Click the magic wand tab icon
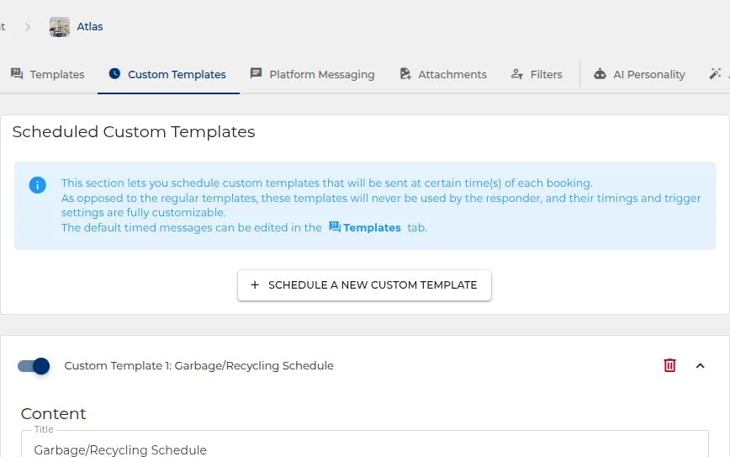Image resolution: width=730 pixels, height=457 pixels. [715, 73]
